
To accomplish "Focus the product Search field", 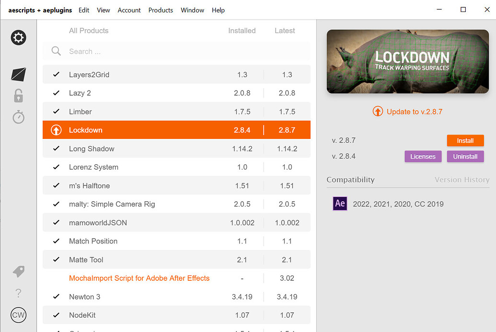I will [176, 51].
